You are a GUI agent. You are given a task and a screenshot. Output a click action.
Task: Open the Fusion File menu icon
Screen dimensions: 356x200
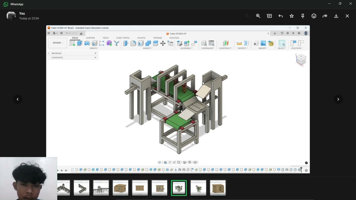55,33
